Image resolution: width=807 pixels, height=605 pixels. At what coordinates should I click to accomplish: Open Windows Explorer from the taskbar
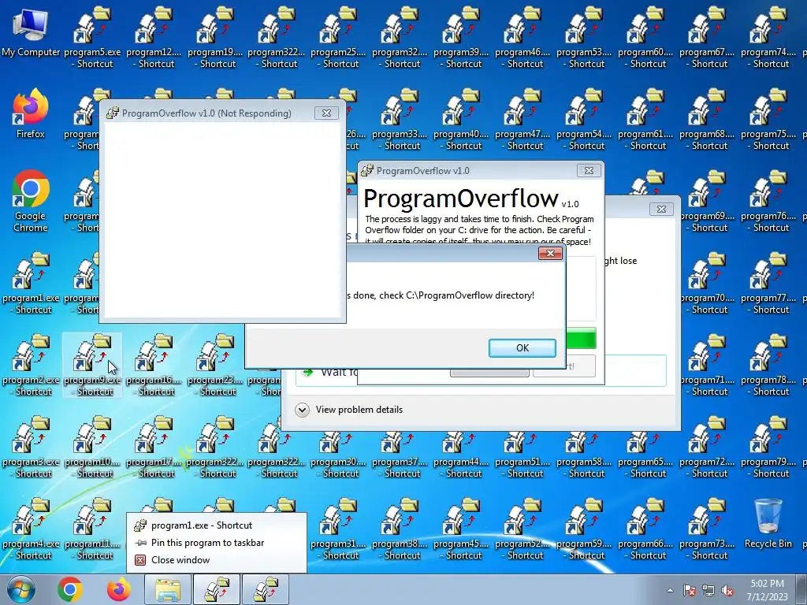point(168,589)
